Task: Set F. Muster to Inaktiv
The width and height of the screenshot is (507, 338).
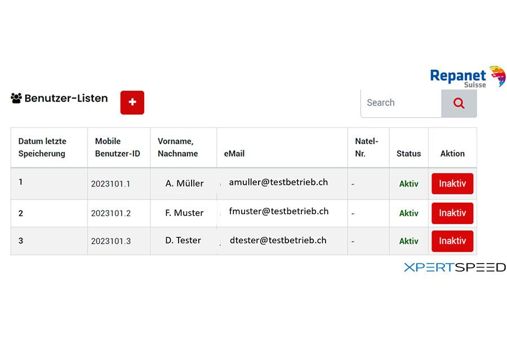Action: (x=452, y=213)
